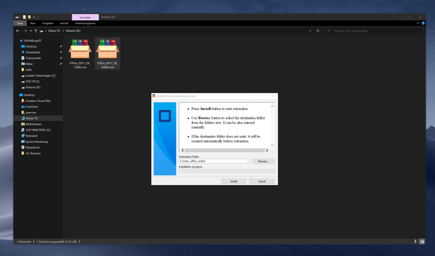Open the Destination folder dropdown in WinRAR dialog
The width and height of the screenshot is (435, 256).
click(x=248, y=161)
